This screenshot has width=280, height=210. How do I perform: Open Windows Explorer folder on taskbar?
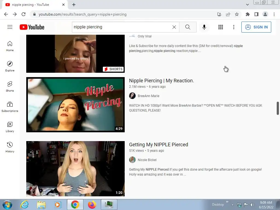41,205
